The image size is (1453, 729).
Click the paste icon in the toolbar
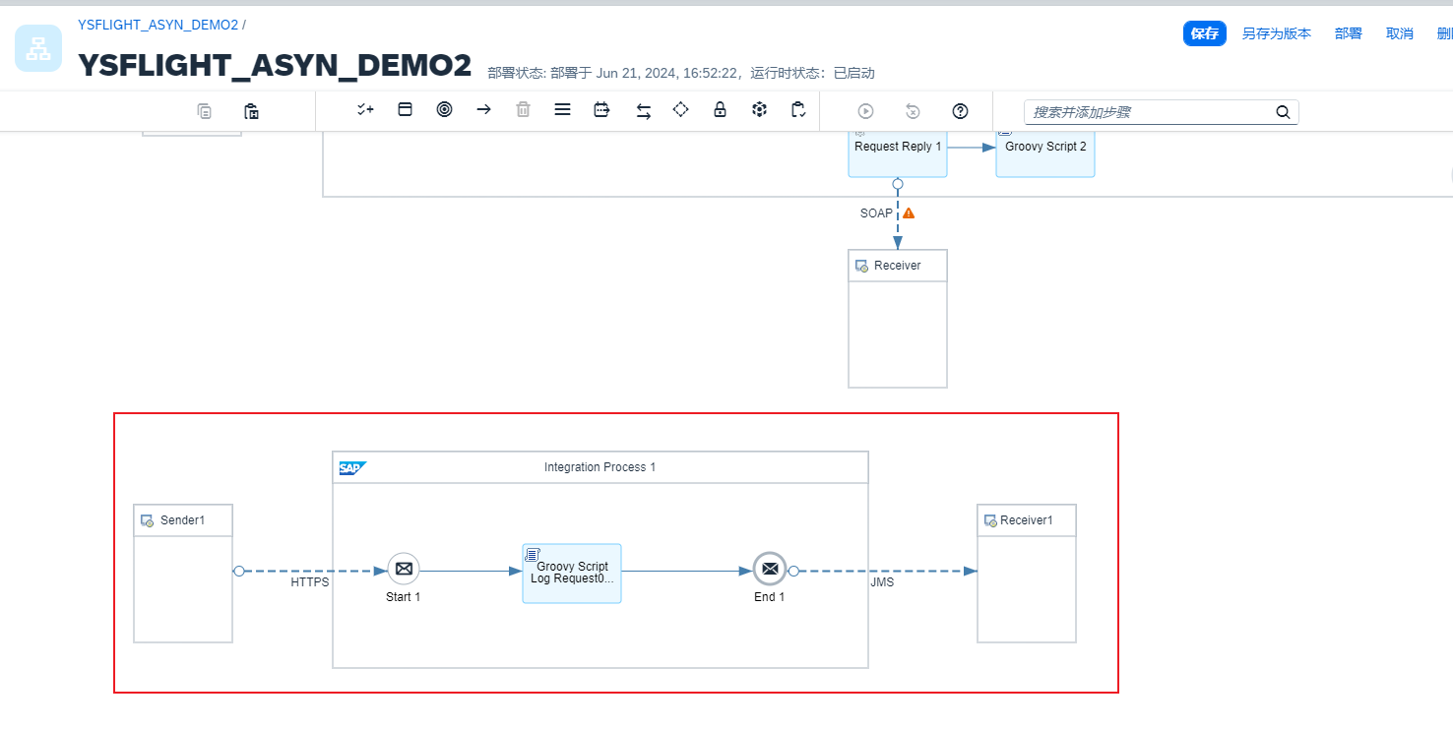(251, 111)
